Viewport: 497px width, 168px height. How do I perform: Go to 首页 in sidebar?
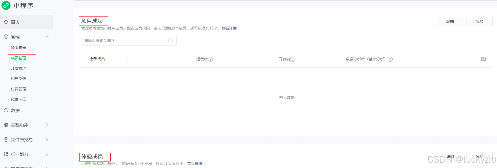pos(27,22)
